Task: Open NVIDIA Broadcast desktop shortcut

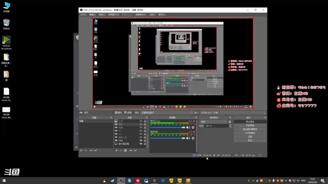Action: coord(6,43)
